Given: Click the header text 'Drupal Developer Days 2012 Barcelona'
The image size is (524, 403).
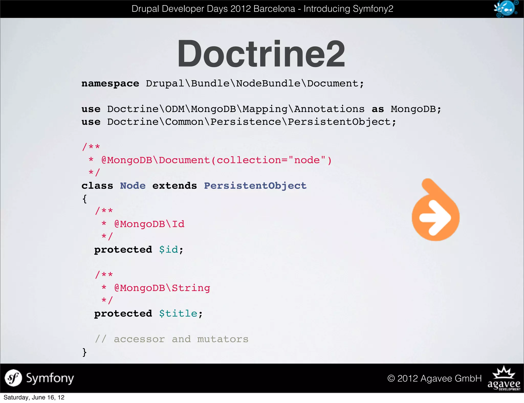Looking at the screenshot, I should [213, 9].
